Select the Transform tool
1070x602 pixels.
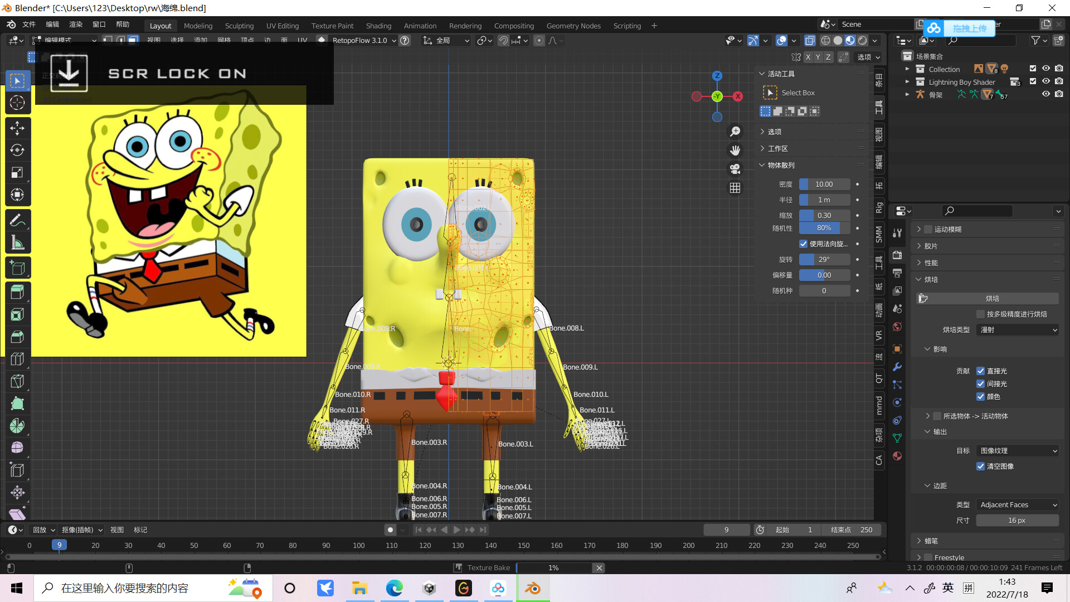17,195
